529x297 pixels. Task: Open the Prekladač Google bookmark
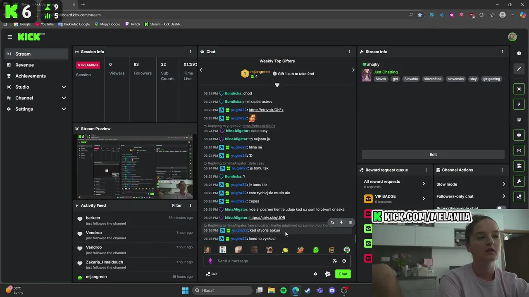point(74,24)
